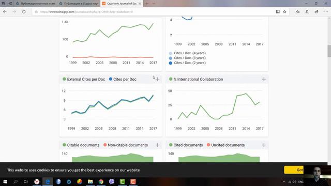Click the page vertical scrollbar thumb
The width and height of the screenshot is (331, 186).
(x=329, y=51)
